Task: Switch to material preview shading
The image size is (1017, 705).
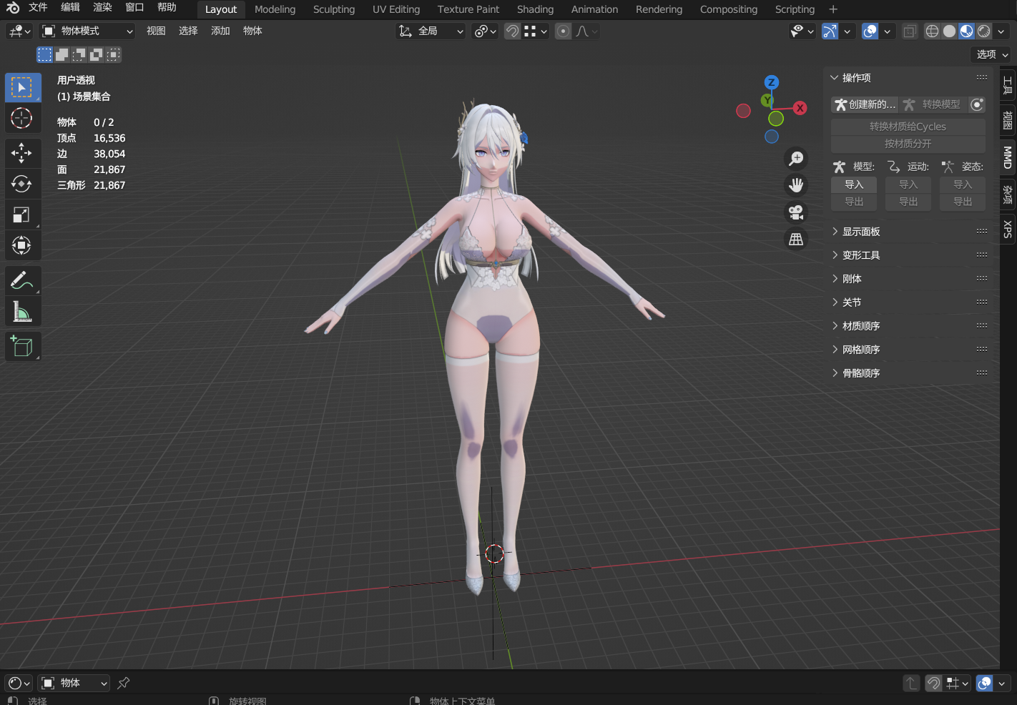Action: pyautogui.click(x=966, y=31)
